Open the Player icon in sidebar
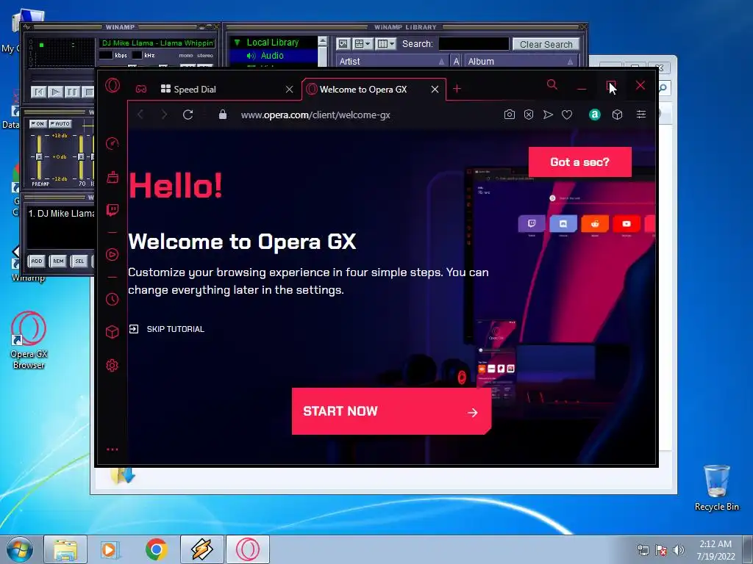The width and height of the screenshot is (753, 564). tap(112, 254)
